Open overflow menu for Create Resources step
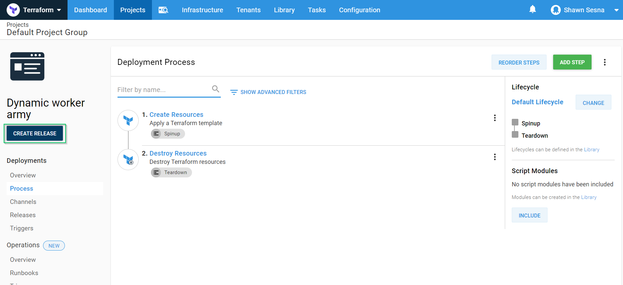Screen dimensions: 623x285 [495, 118]
